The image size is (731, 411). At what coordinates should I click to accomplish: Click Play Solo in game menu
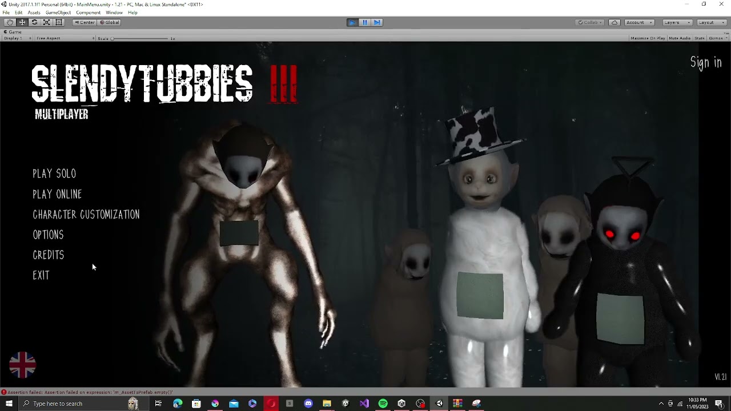[54, 174]
